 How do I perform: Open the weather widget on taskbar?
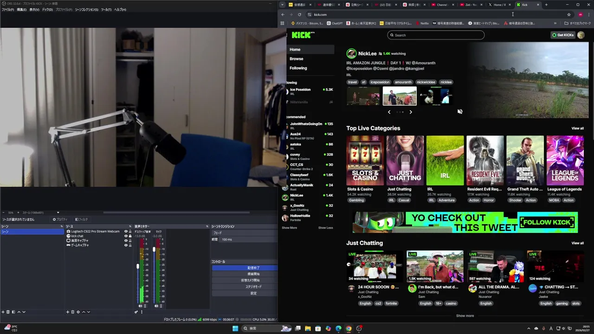click(11, 328)
